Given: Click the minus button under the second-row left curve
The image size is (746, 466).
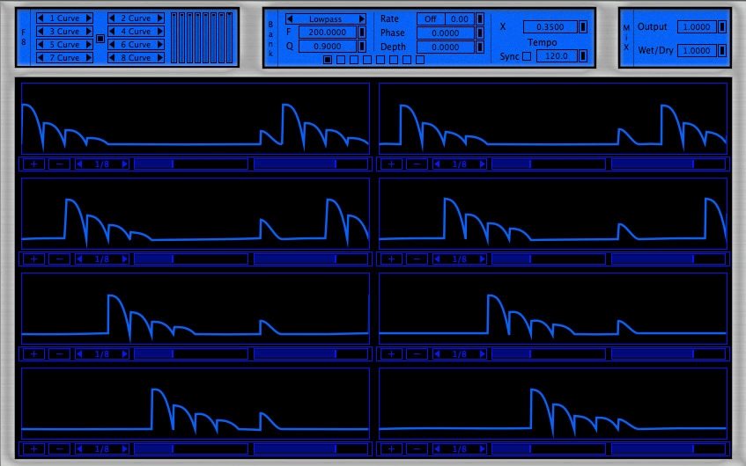Looking at the screenshot, I should [60, 259].
